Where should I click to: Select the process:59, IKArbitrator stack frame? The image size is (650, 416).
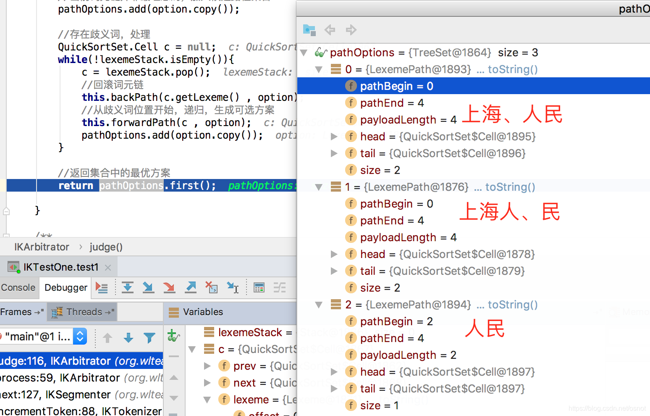pyautogui.click(x=81, y=378)
